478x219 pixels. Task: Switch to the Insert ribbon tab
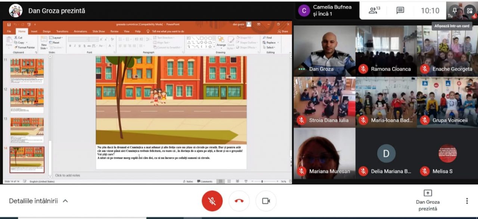tap(34, 31)
